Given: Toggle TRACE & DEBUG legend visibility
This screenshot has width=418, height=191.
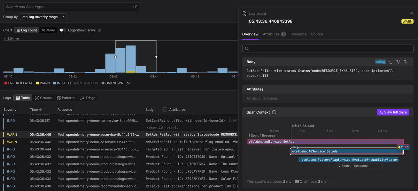Looking at the screenshot, I should [83, 83].
